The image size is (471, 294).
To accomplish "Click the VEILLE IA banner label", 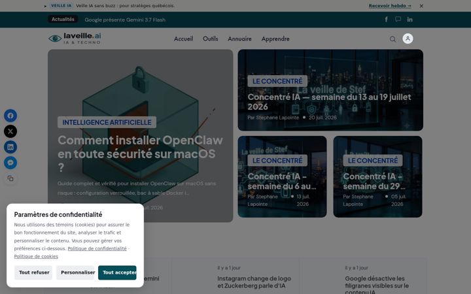I will pos(61,6).
